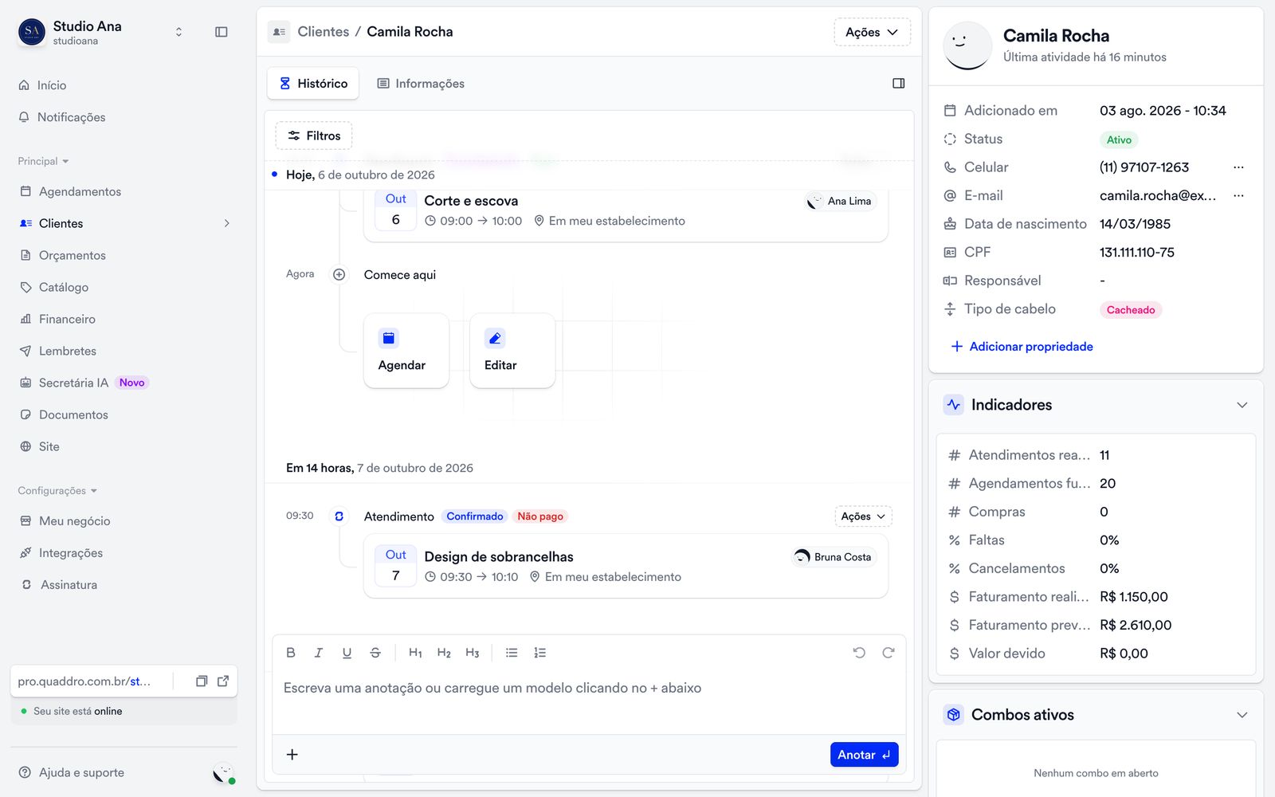Open more options for Celular field
1275x797 pixels.
pos(1238,167)
